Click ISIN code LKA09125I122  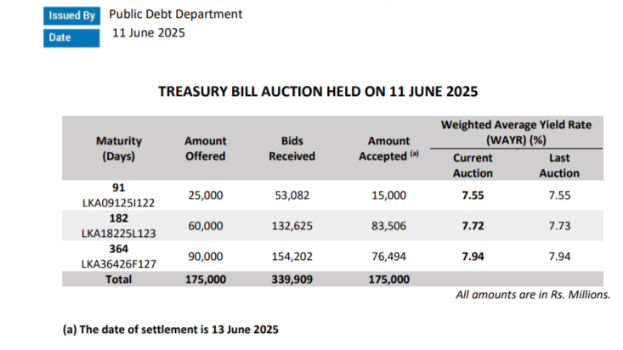(118, 203)
